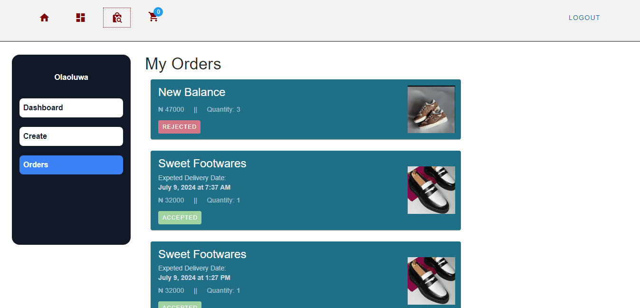This screenshot has height=308, width=640.
Task: Click the July 9 7:37 AM delivery date
Action: click(194, 187)
